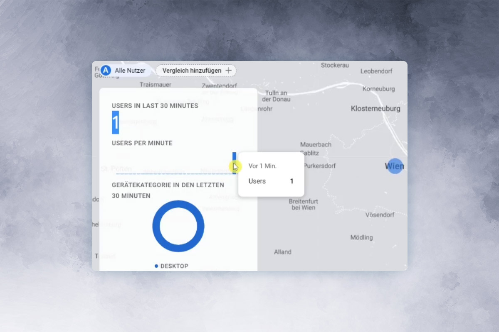
Task: Click Tulln an der Donau on map
Action: (x=276, y=96)
